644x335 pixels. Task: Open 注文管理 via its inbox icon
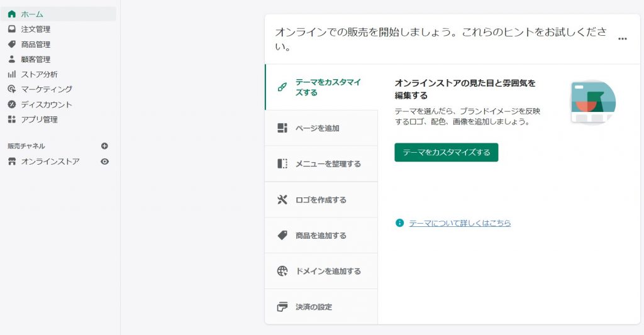[x=12, y=29]
